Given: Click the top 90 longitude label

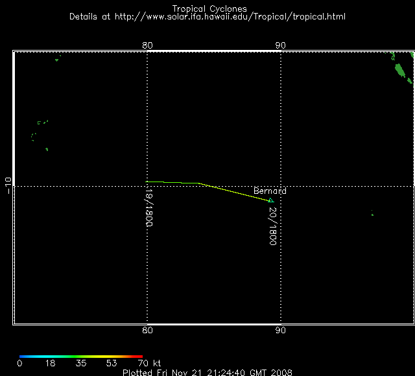Looking at the screenshot, I should (281, 45).
